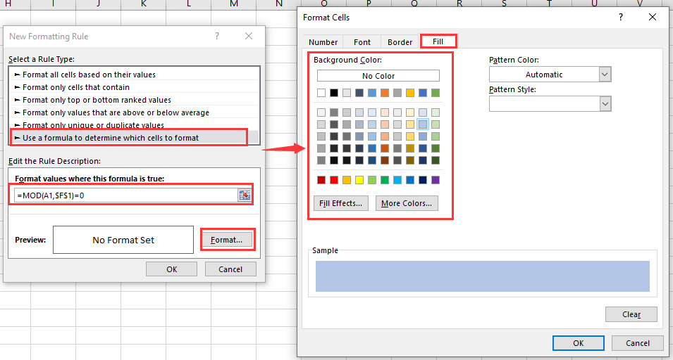Screen dimensions: 673x360
Task: Click the Fill Effects... button
Action: [341, 203]
